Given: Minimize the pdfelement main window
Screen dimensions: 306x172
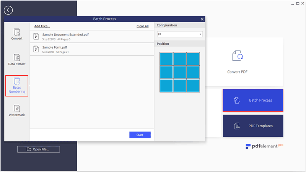Looking at the screenshot, I should coord(293,4).
